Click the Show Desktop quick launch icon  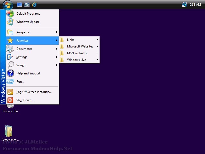tap(19, 5)
